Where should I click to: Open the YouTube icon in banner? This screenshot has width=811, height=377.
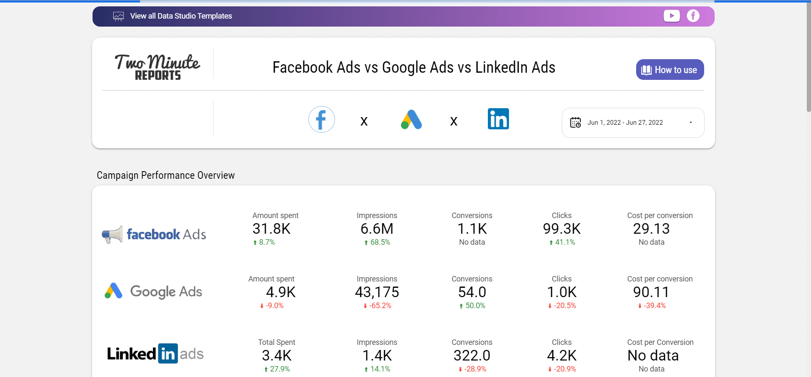pyautogui.click(x=672, y=16)
